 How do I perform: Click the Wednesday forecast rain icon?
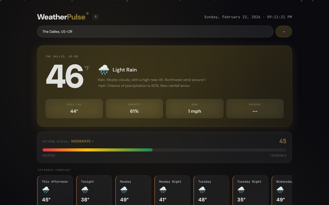(280, 190)
